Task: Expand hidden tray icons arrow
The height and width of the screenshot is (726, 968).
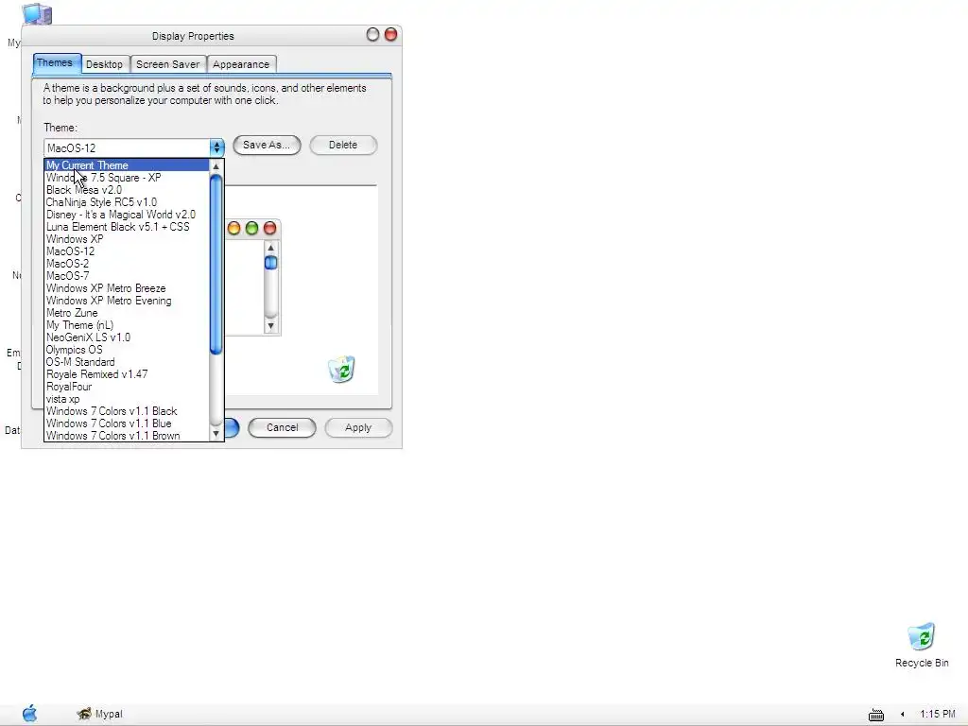Action: (903, 715)
